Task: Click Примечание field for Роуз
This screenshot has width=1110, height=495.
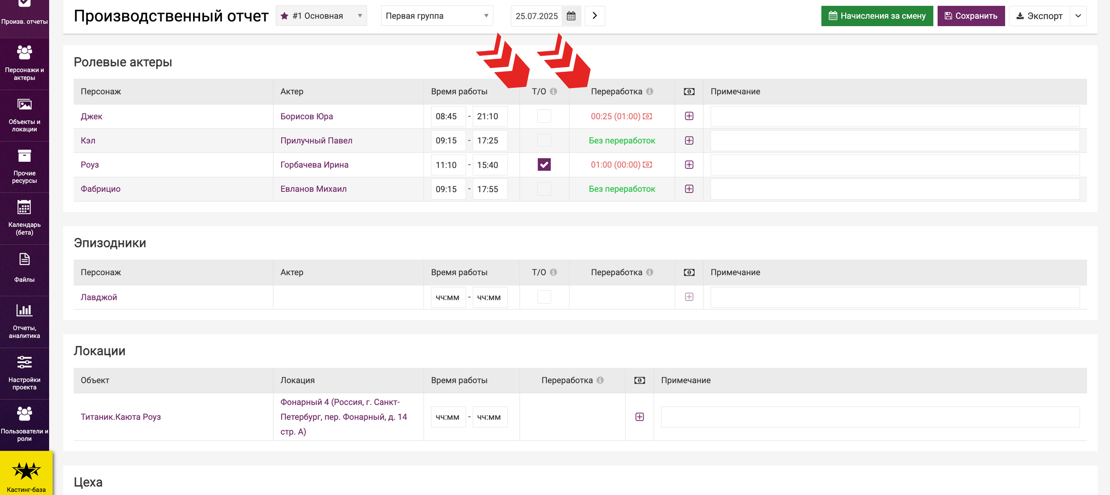Action: coord(895,164)
